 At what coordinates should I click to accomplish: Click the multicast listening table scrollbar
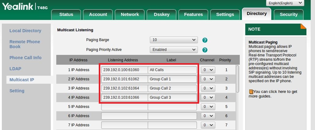(237, 79)
